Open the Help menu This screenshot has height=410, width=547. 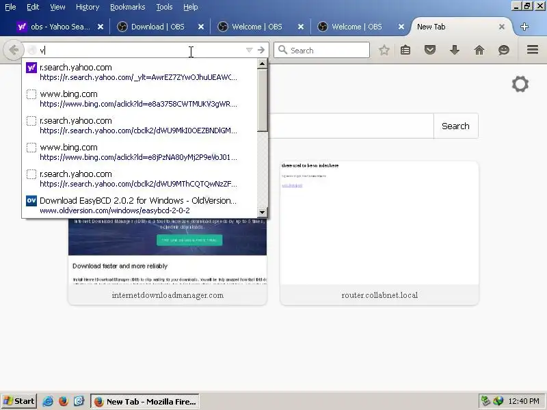tap(191, 7)
